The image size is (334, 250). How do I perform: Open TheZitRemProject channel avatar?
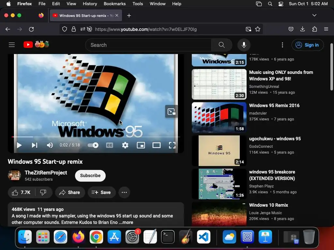pyautogui.click(x=14, y=175)
